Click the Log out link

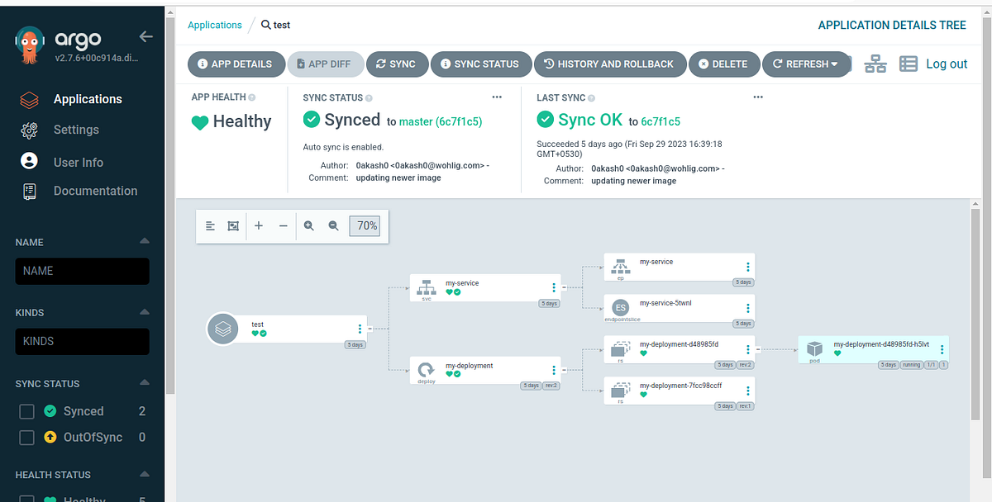click(946, 63)
